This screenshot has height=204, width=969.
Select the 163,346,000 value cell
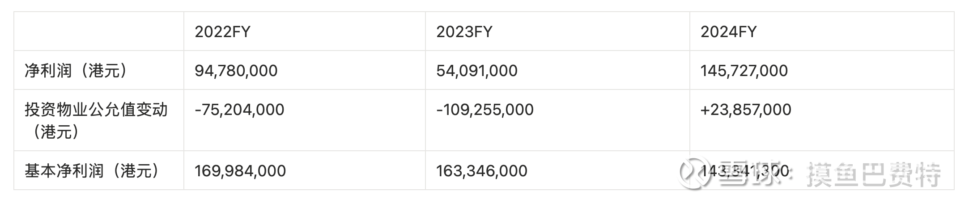pyautogui.click(x=482, y=171)
